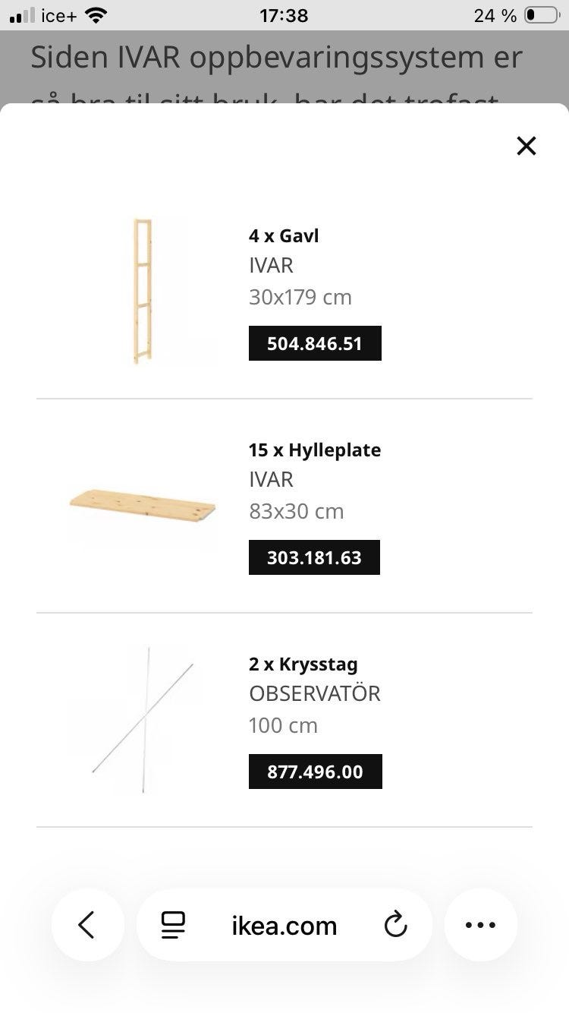Viewport: 569px width, 1013px height.
Task: Tap the ikea.com address bar
Action: (284, 925)
